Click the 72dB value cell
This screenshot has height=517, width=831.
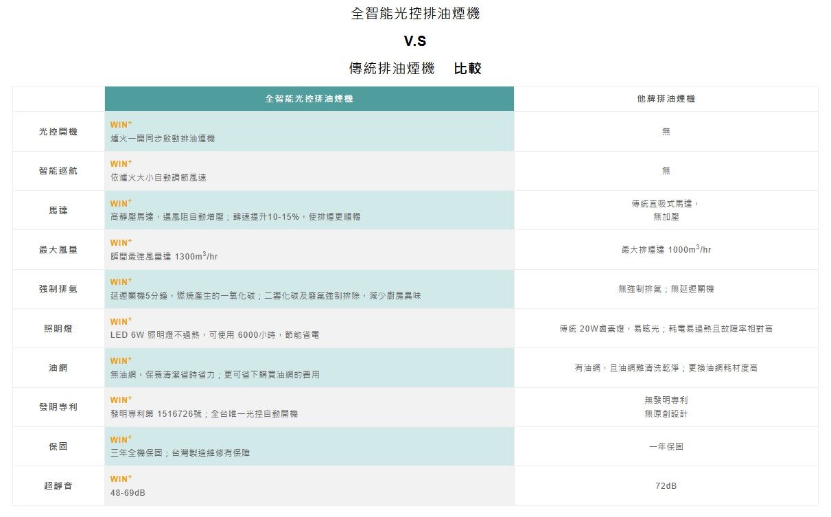[x=666, y=486]
